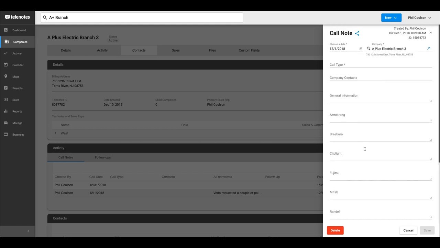Click the Company field search icon
Image resolution: width=440 pixels, height=248 pixels.
(368, 49)
